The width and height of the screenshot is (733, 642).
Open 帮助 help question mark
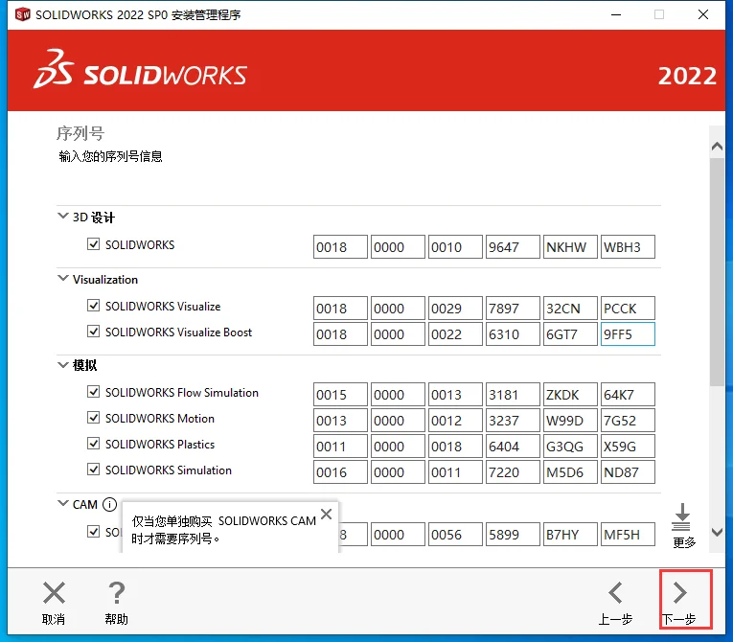coord(116,593)
